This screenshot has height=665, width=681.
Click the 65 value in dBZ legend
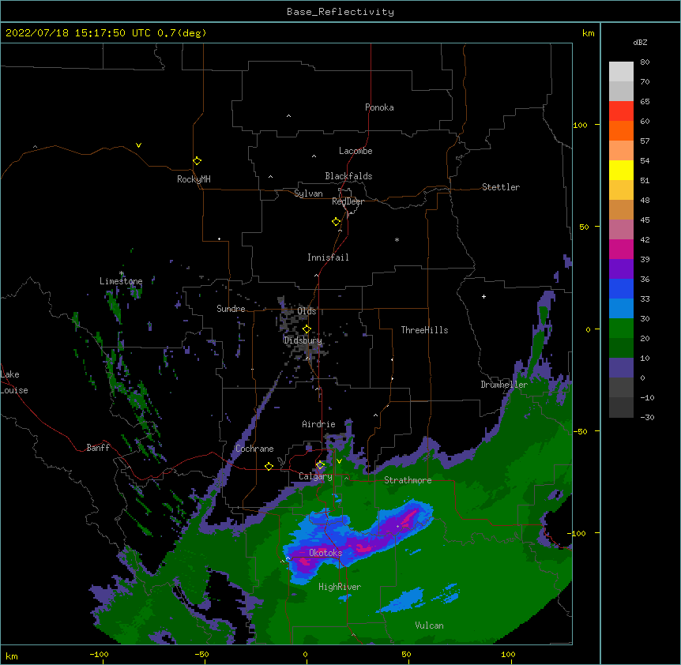tap(645, 102)
